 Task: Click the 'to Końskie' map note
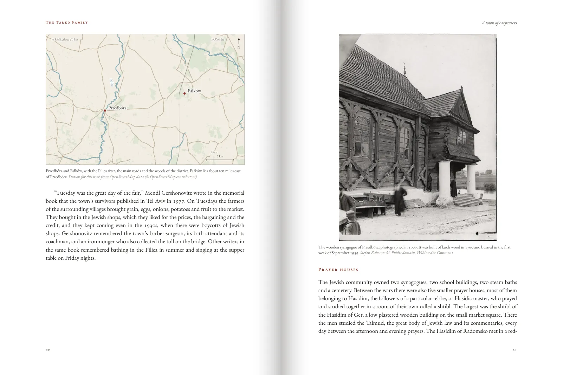click(x=218, y=40)
